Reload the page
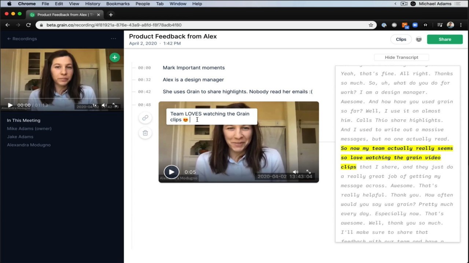469x263 pixels. (29, 25)
